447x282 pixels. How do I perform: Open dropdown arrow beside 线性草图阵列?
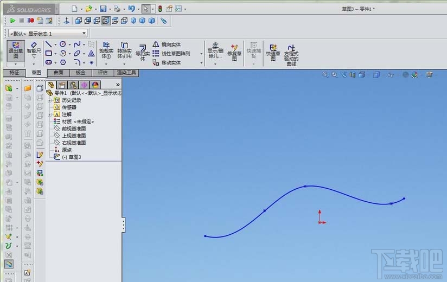(201, 54)
